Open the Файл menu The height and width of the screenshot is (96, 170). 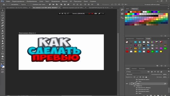[8, 1]
